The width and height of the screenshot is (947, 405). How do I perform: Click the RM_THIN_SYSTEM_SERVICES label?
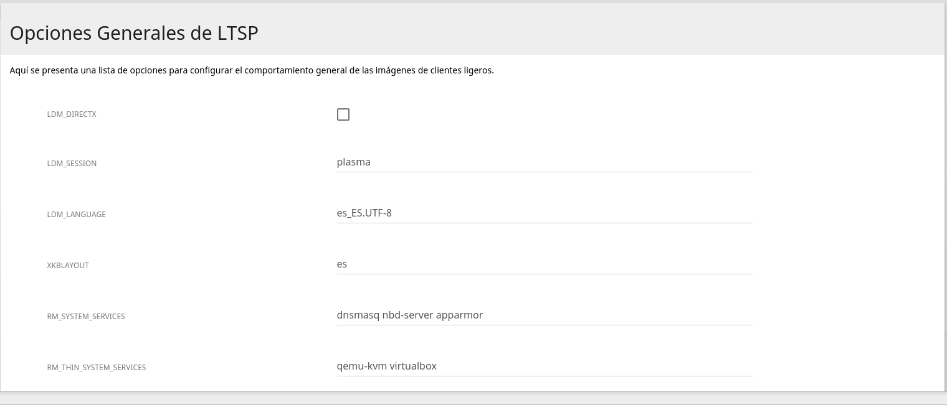pos(97,368)
